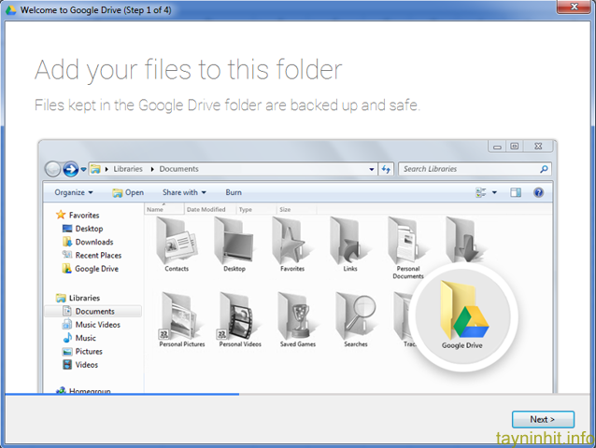
Task: Select Downloads in the Favorites sidebar
Action: click(x=93, y=242)
